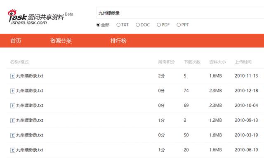This screenshot has width=264, height=160.
Task: Select the PPT filter radio button
Action: pos(179,25)
